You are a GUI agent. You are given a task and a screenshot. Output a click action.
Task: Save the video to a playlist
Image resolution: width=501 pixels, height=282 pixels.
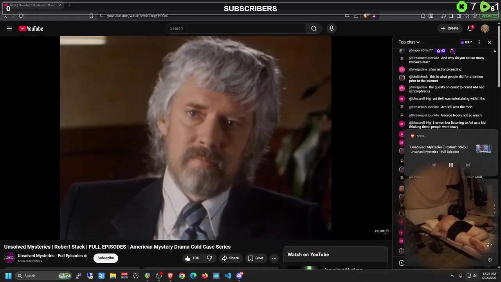255,258
